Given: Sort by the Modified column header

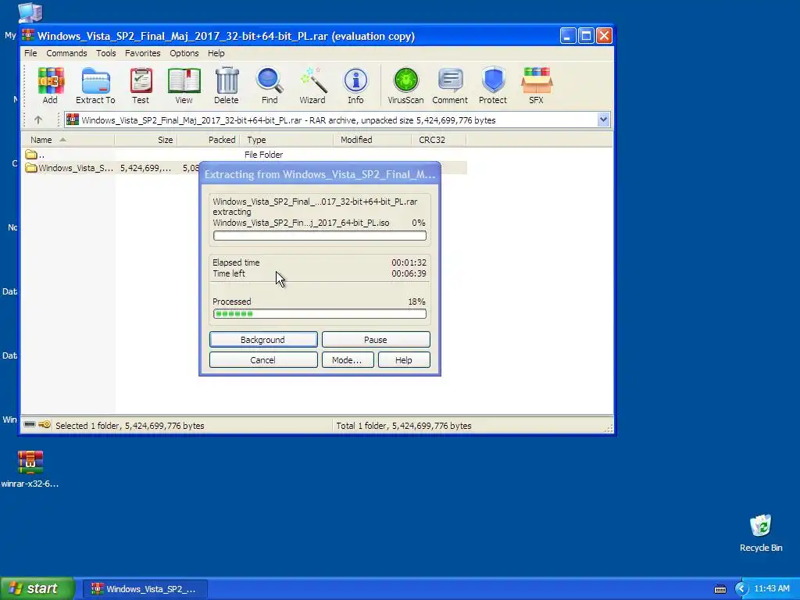Looking at the screenshot, I should click(x=372, y=140).
